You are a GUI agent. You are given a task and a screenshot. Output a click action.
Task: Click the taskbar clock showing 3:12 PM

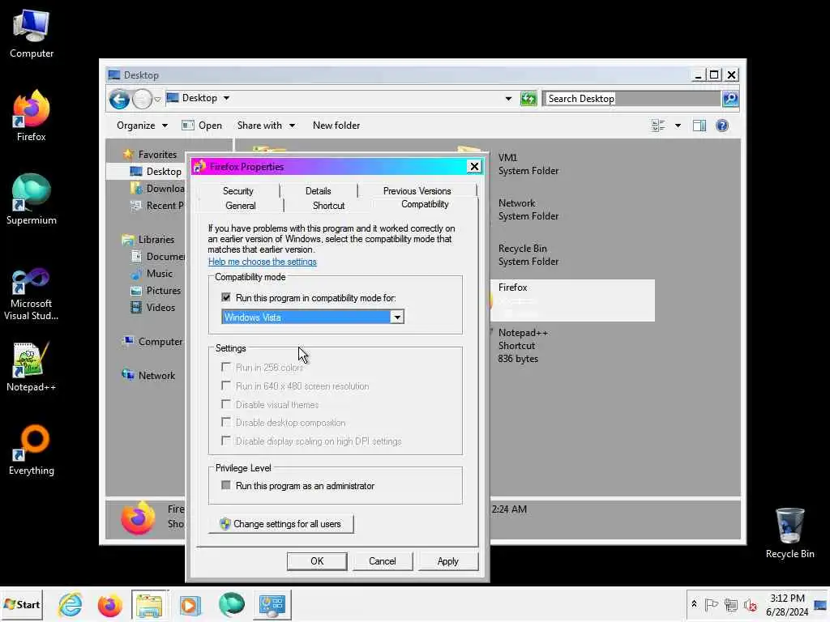coord(787,604)
